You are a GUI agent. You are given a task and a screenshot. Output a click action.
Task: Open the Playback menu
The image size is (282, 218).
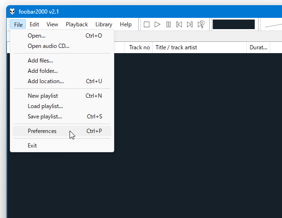(x=77, y=24)
